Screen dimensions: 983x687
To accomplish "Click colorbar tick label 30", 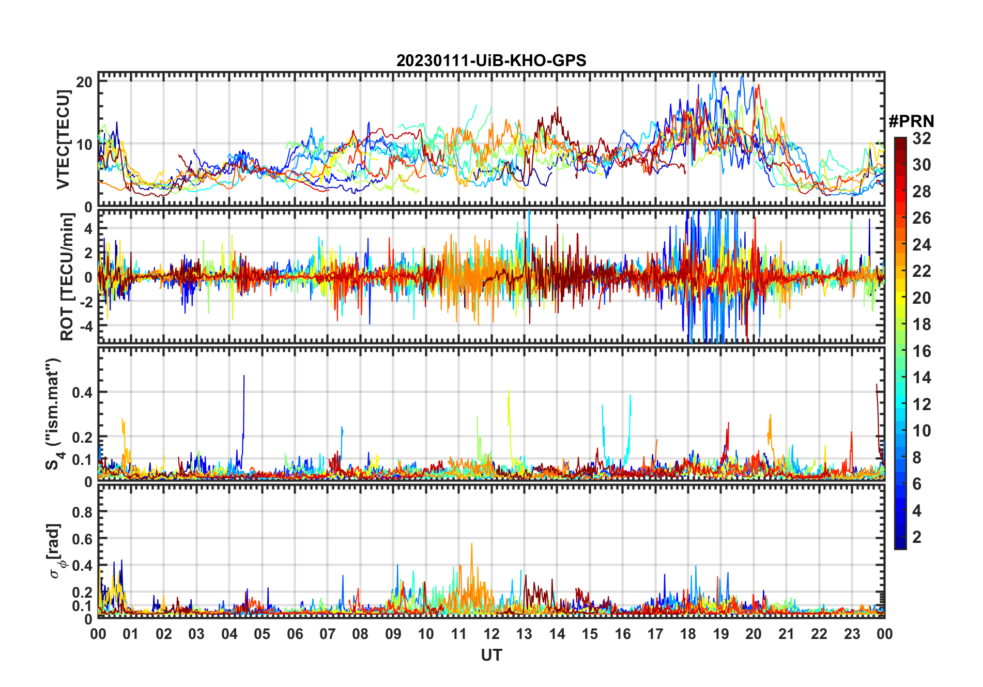I will 921,165.
